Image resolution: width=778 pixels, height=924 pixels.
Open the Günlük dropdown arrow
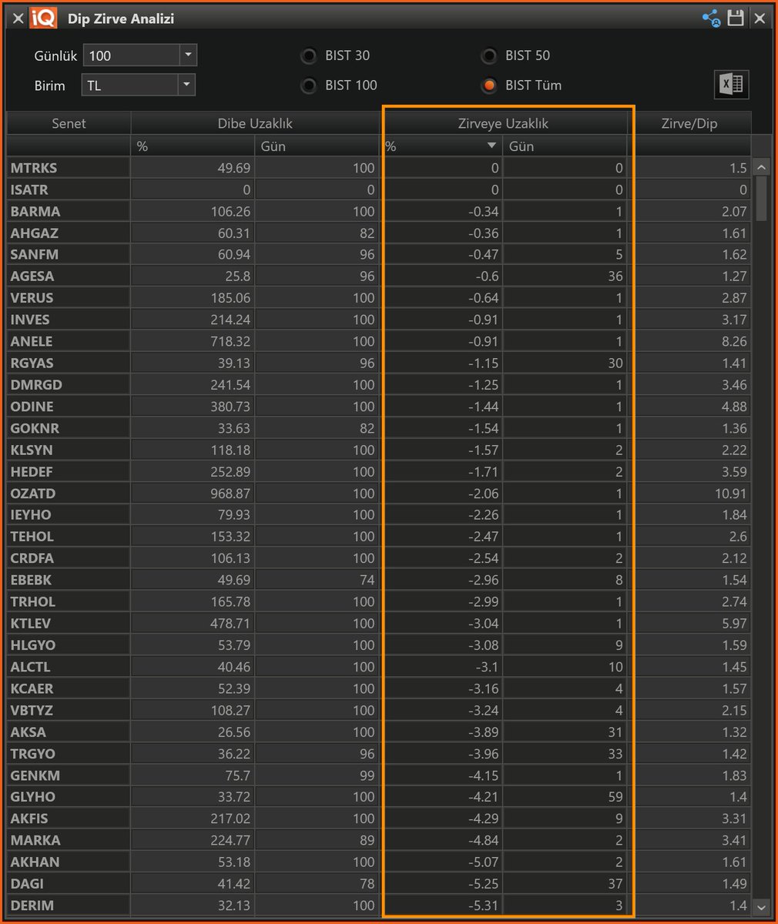click(188, 55)
